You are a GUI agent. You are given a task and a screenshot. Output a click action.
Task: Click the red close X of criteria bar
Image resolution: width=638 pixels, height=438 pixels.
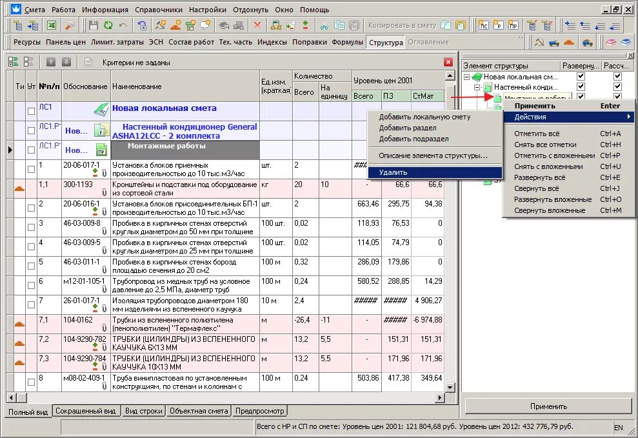448,62
